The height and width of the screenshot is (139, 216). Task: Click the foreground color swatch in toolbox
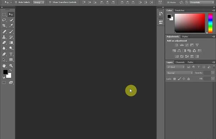tap(5, 72)
